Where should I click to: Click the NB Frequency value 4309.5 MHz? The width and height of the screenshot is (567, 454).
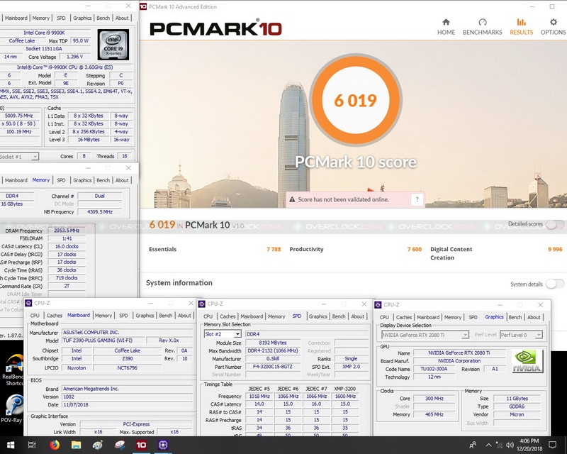[x=100, y=212]
